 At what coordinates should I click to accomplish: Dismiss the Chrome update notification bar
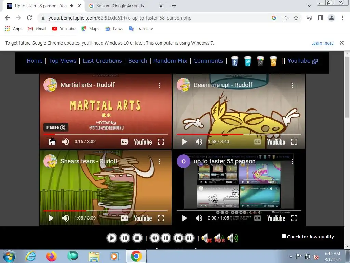pos(342,43)
